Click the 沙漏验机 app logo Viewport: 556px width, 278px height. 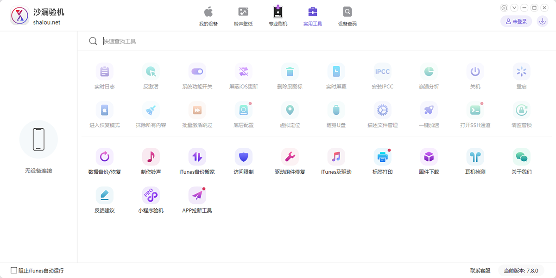click(x=19, y=16)
